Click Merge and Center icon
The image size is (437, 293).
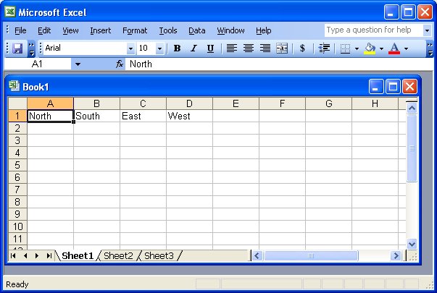(x=282, y=48)
